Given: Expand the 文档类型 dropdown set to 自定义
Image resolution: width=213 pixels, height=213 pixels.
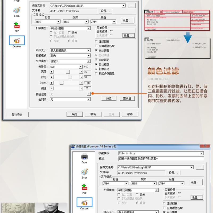Looking at the screenshot, I should pos(89,61).
